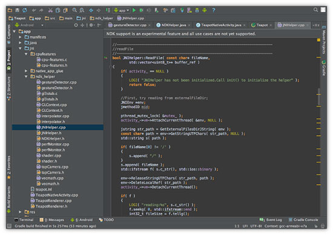Click the Redo arrow icon
The image size is (333, 235).
click(x=41, y=10)
